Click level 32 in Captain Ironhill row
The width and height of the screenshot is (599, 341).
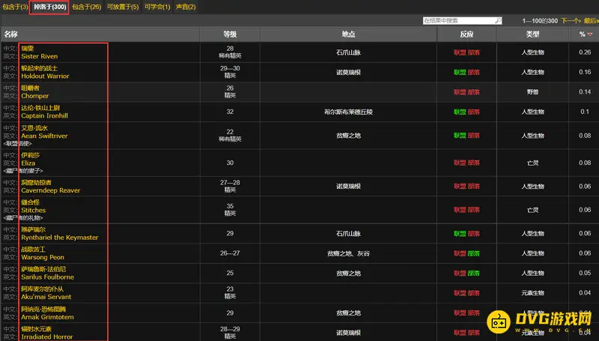(x=230, y=112)
